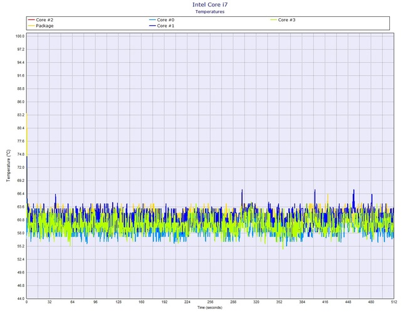Viewport: 420px width, 315px height.
Task: Click the yellow Package legend line
Action: pyautogui.click(x=31, y=26)
